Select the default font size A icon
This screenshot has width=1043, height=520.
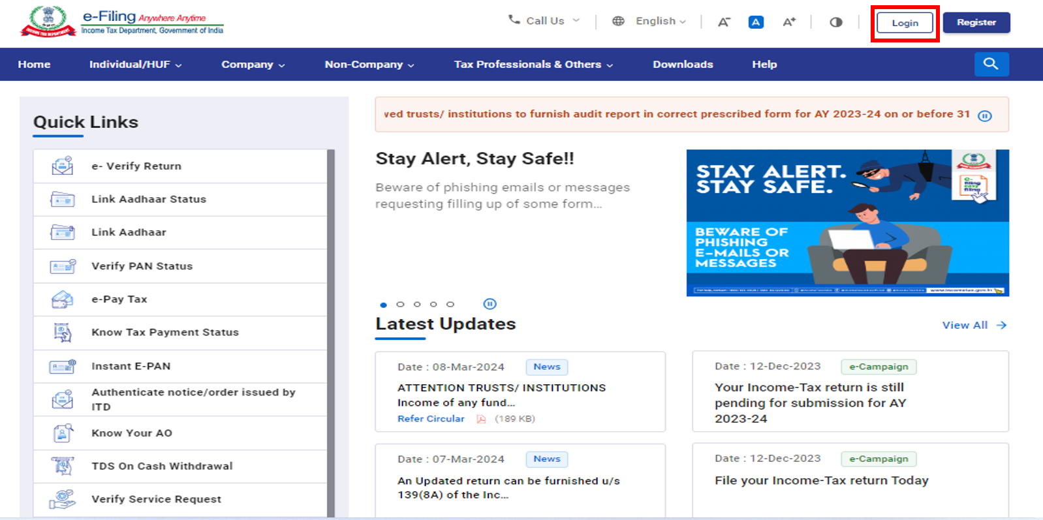pos(756,22)
